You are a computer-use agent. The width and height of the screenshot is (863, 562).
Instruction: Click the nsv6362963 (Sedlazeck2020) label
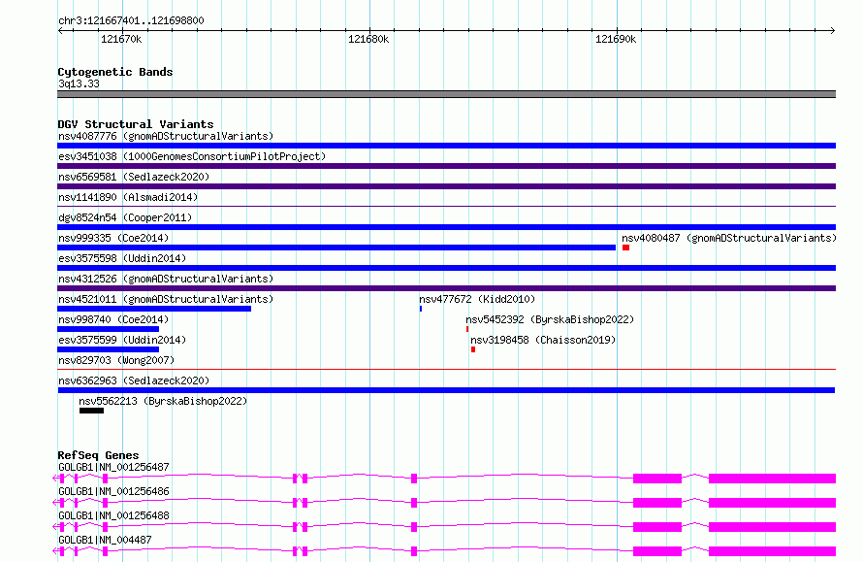(x=134, y=380)
